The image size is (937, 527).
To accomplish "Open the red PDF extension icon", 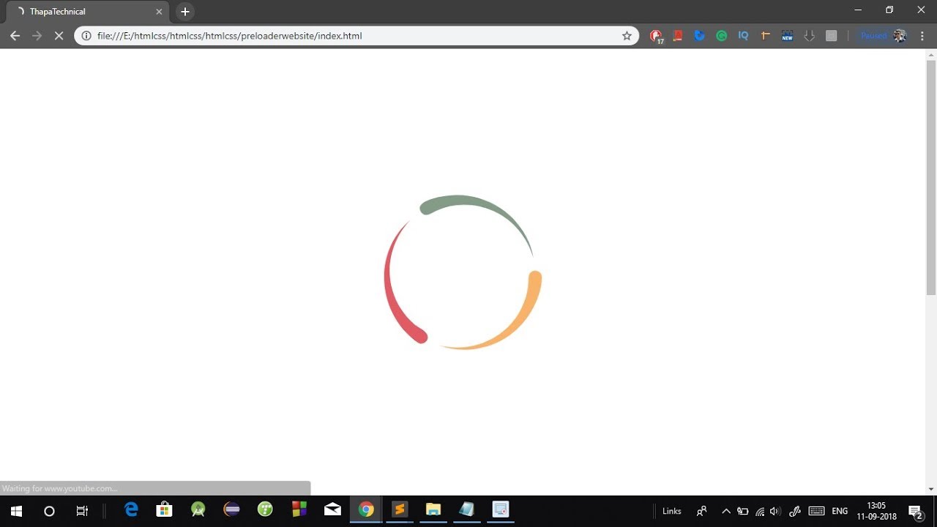I will tap(678, 35).
